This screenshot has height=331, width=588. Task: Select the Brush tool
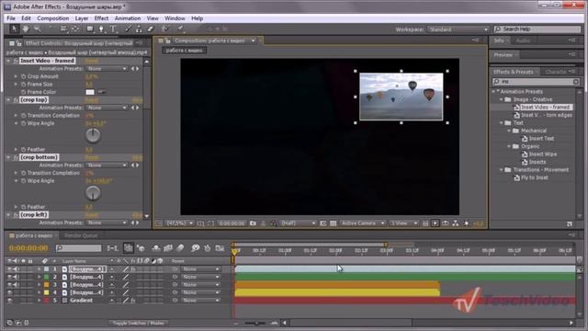128,29
